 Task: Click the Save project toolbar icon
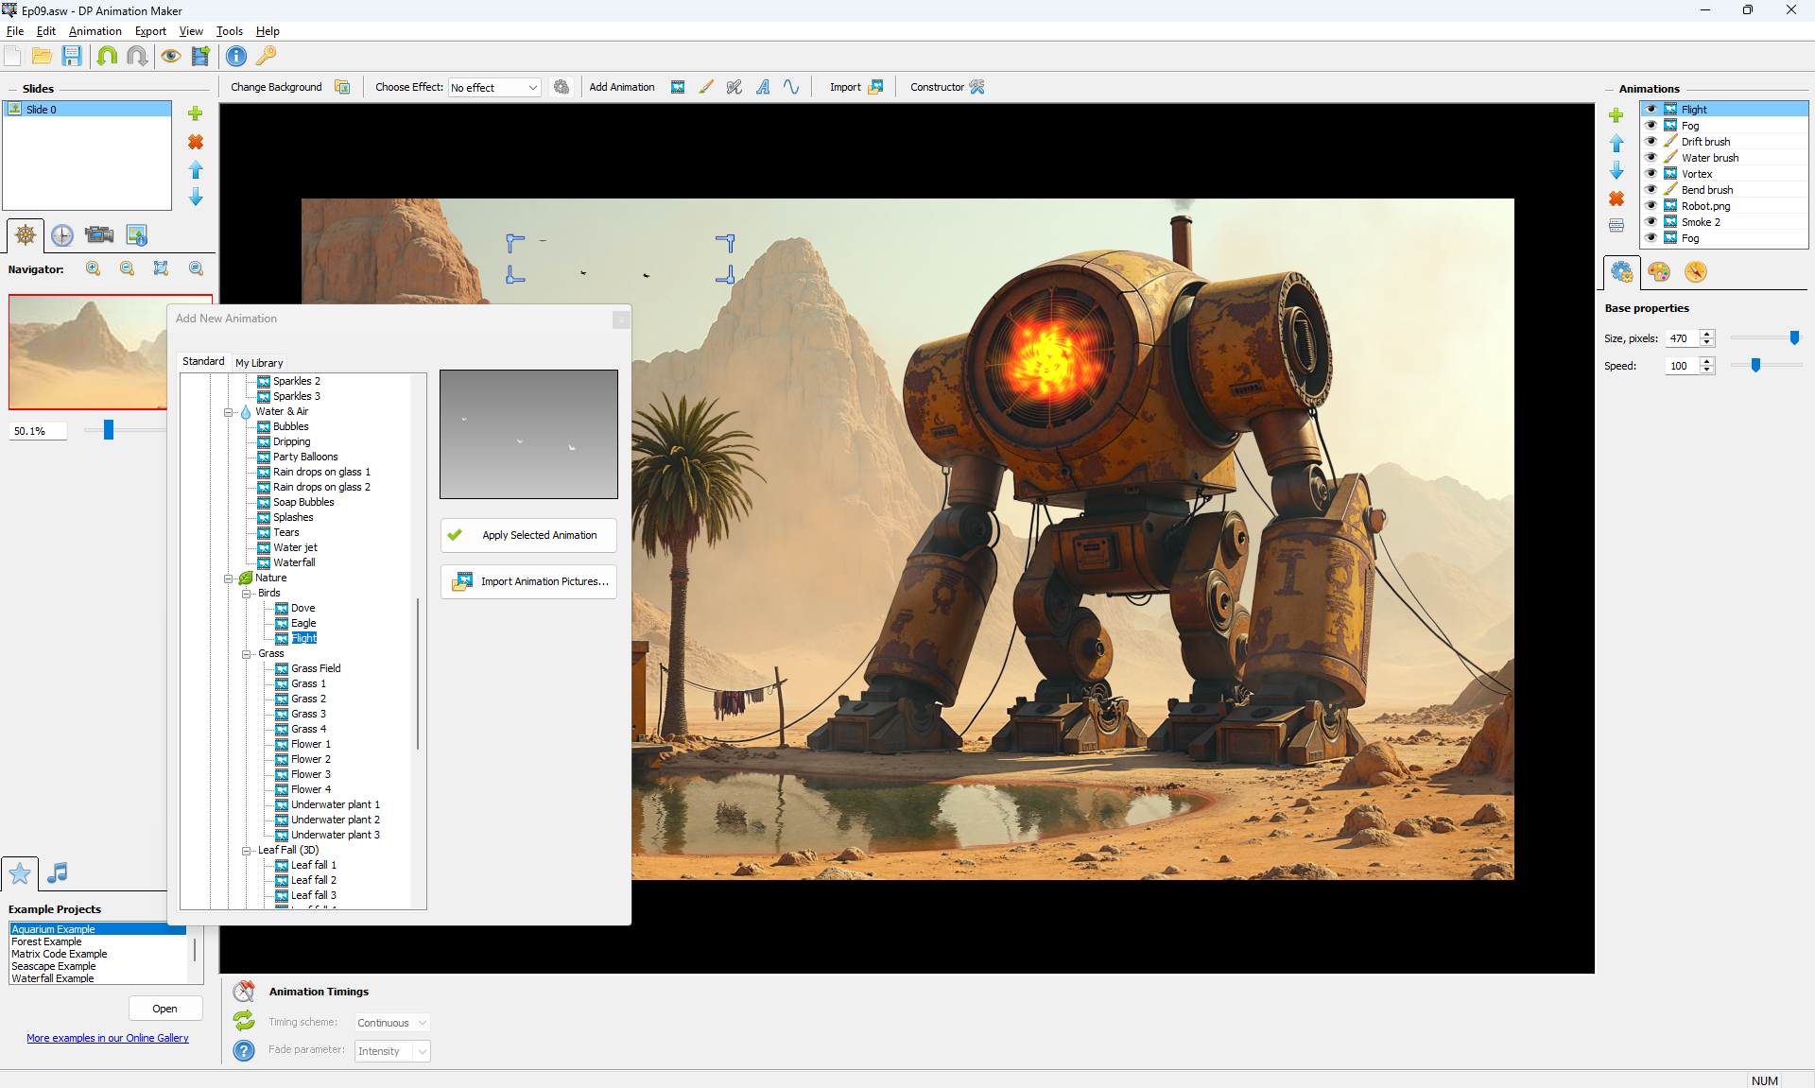[72, 56]
